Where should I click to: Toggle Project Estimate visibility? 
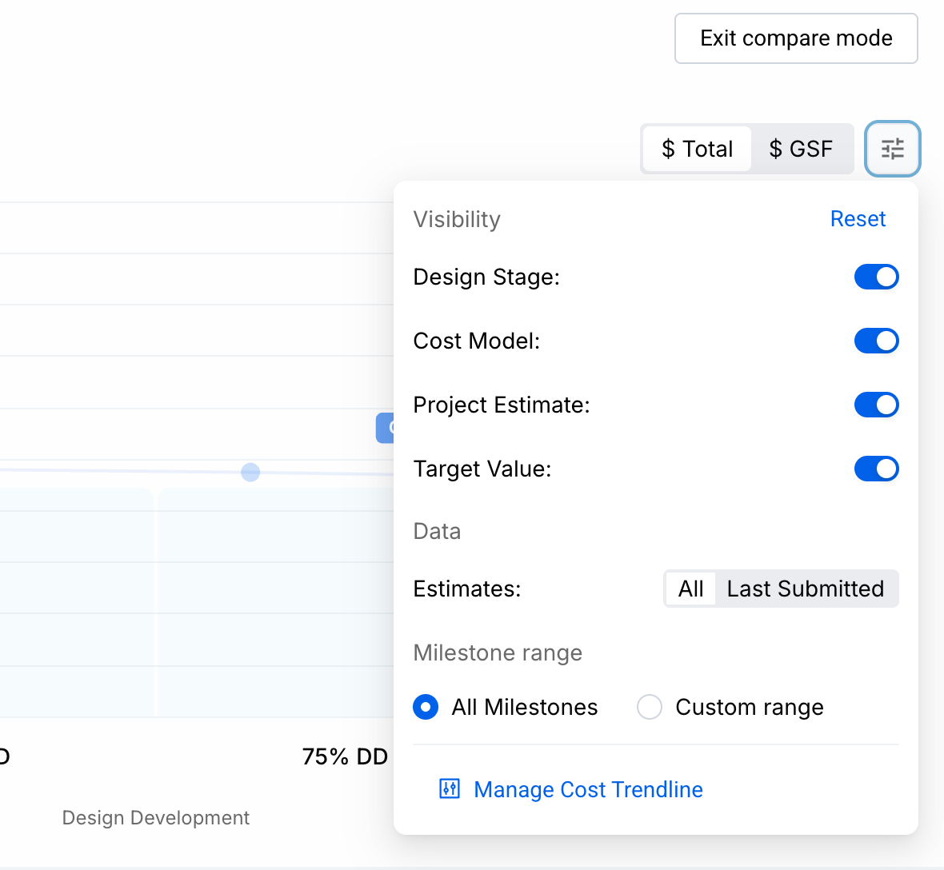876,405
